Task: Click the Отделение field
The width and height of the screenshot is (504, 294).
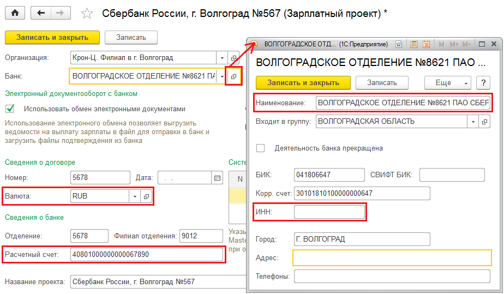Action: pos(89,236)
